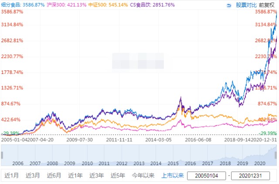Open the 股票对比 stock comparison

[245, 5]
